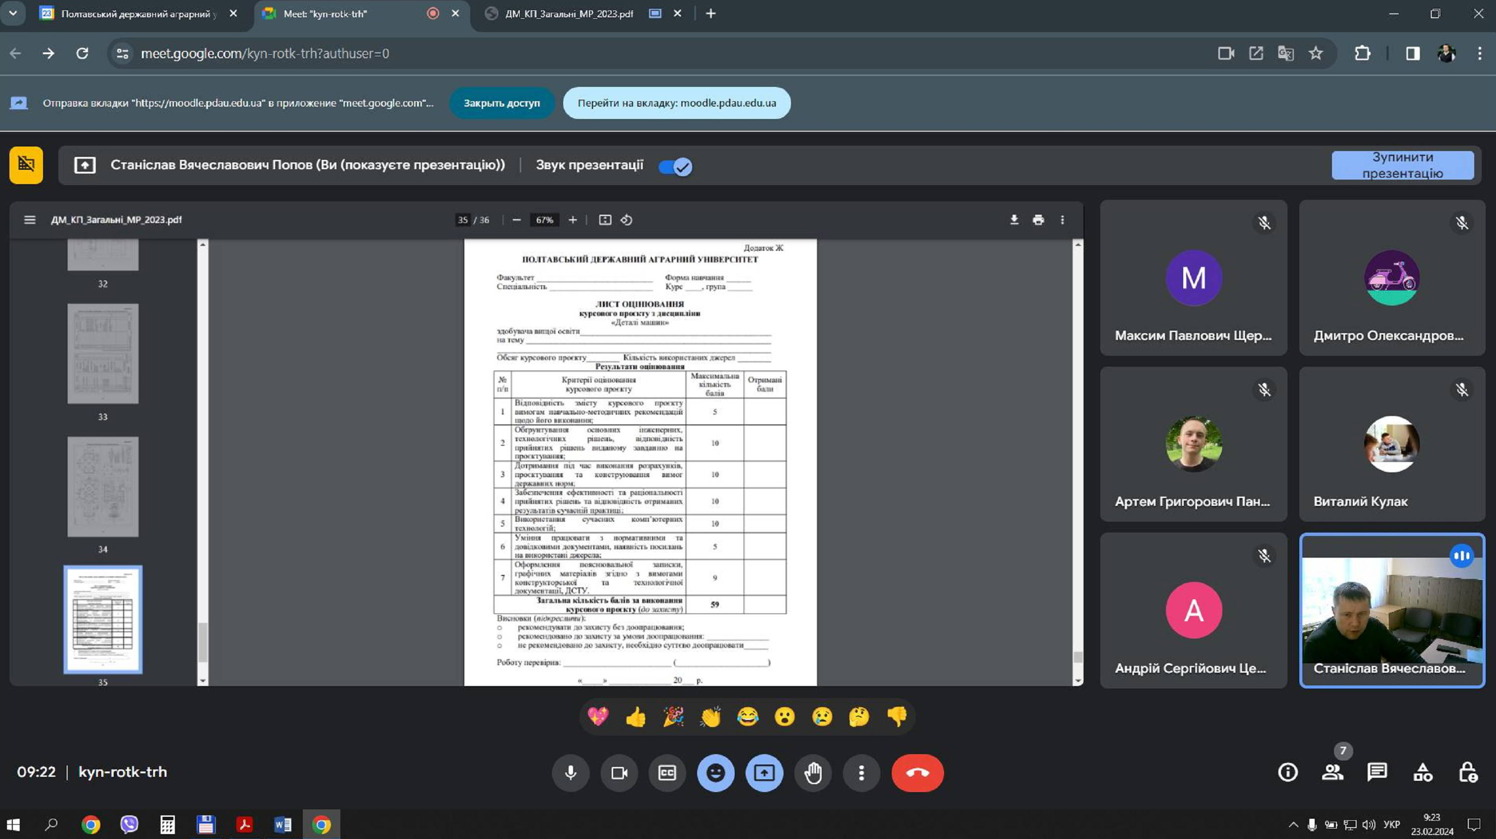
Task: Click Закрыть доступ button
Action: [501, 103]
